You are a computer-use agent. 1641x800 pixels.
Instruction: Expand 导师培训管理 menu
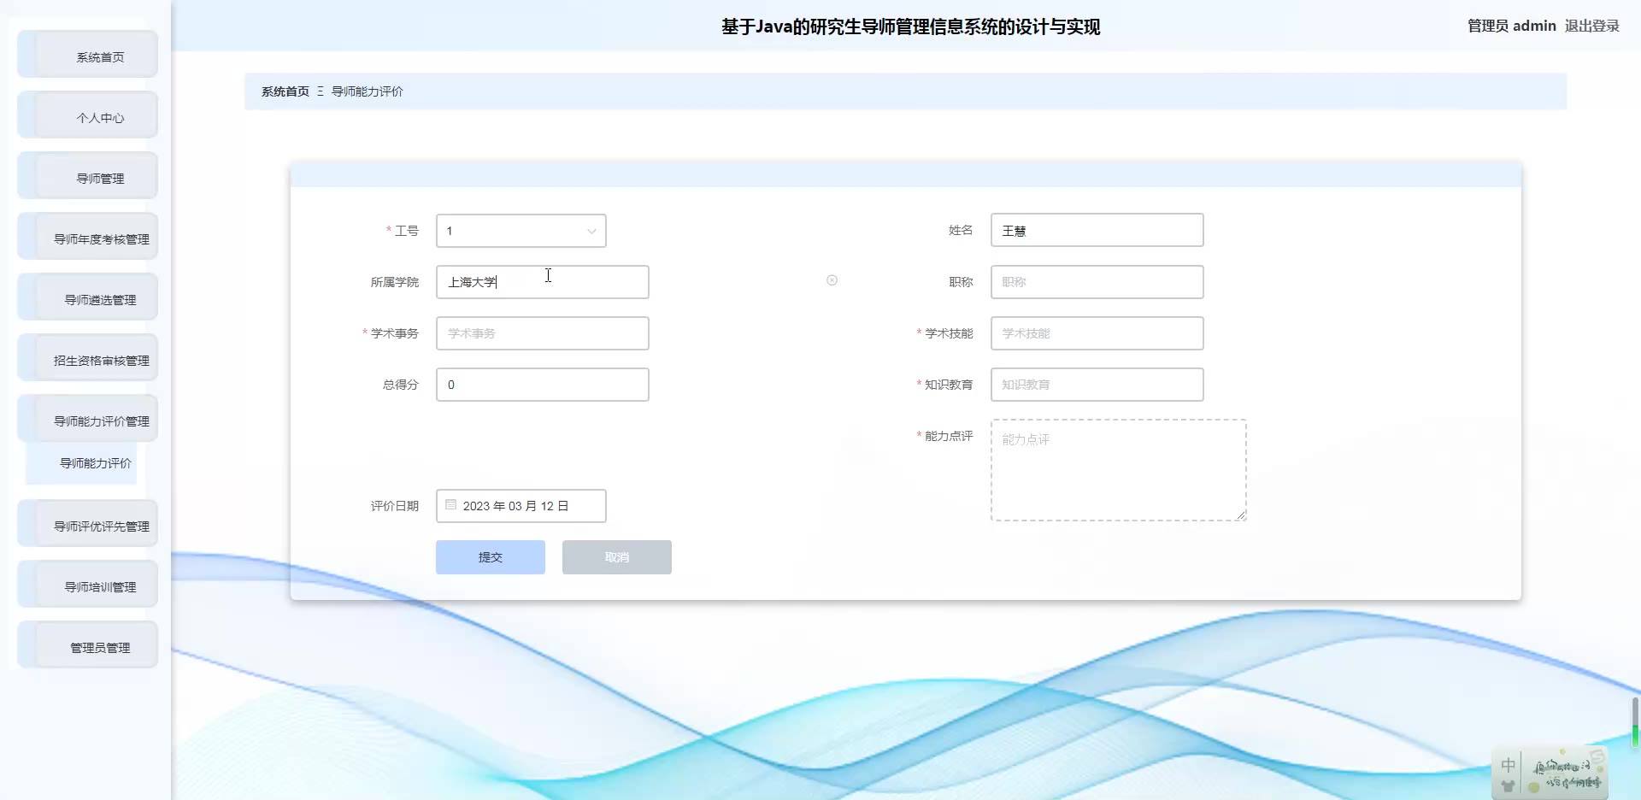pos(88,585)
